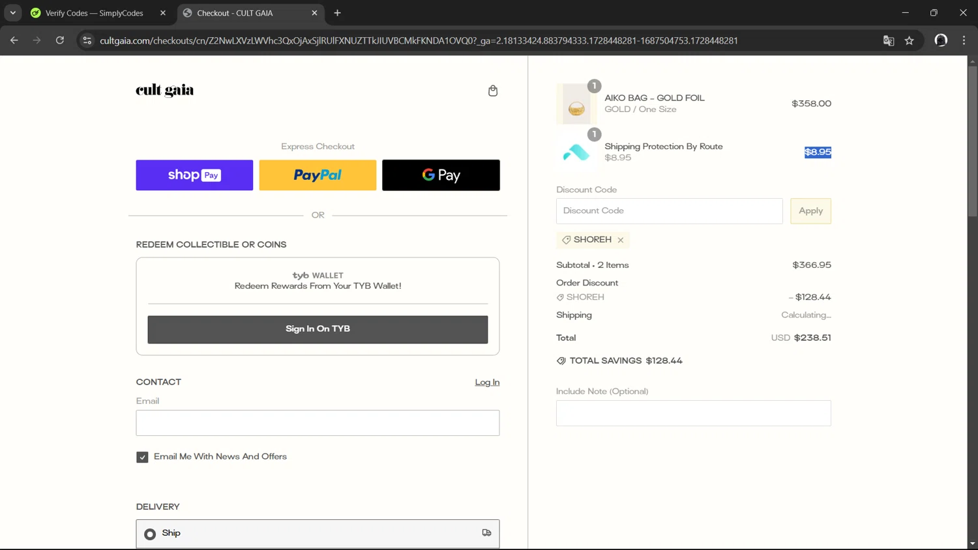
Task: Uncheck Email Me With News And Offers
Action: coord(142,457)
